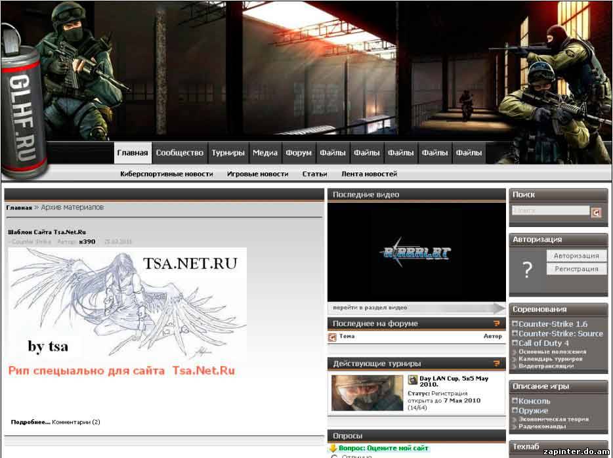The height and width of the screenshot is (458, 613).
Task: Open author profile к390
Action: (87, 241)
